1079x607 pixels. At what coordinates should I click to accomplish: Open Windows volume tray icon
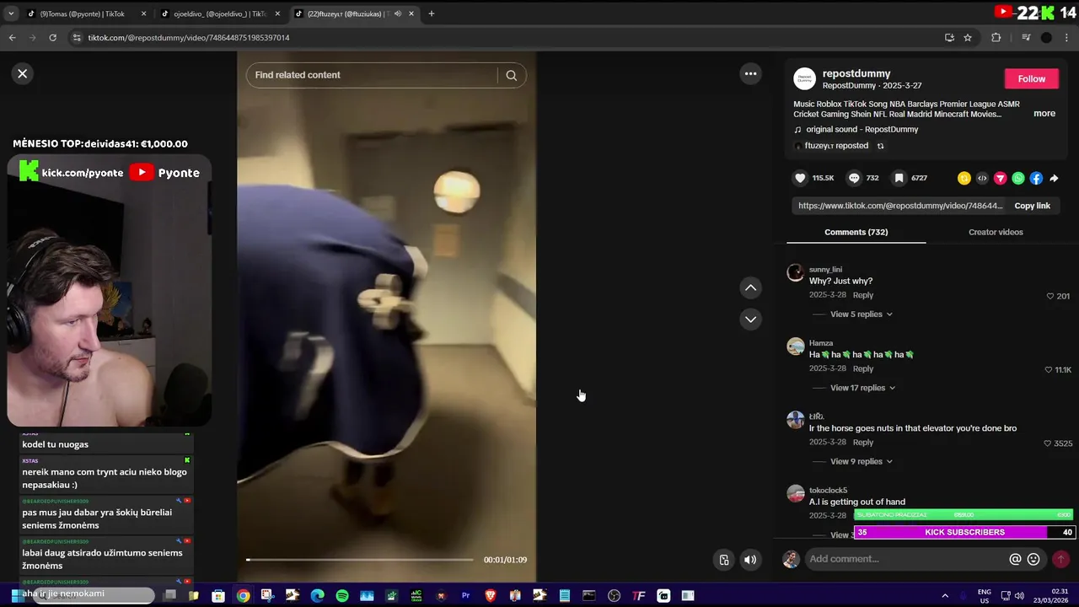pyautogui.click(x=1019, y=595)
